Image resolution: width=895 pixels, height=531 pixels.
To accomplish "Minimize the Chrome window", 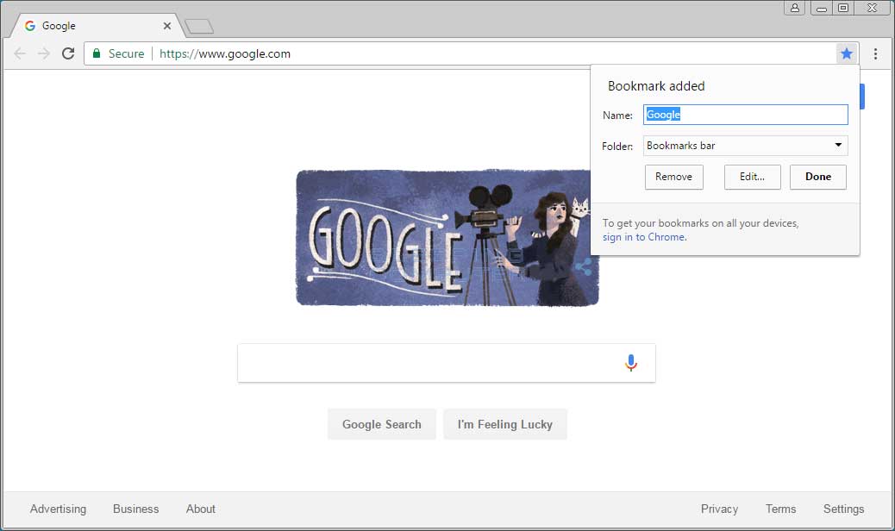I will 822,8.
